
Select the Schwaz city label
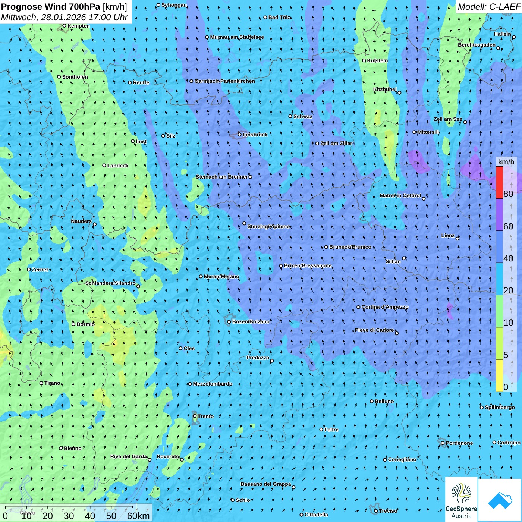click(x=303, y=116)
